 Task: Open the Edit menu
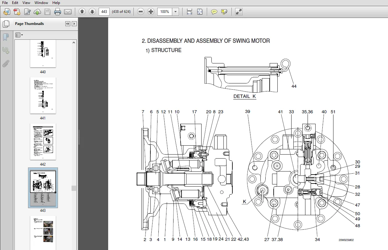(15, 3)
